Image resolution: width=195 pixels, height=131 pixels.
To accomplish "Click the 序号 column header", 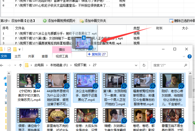I will [5, 28].
